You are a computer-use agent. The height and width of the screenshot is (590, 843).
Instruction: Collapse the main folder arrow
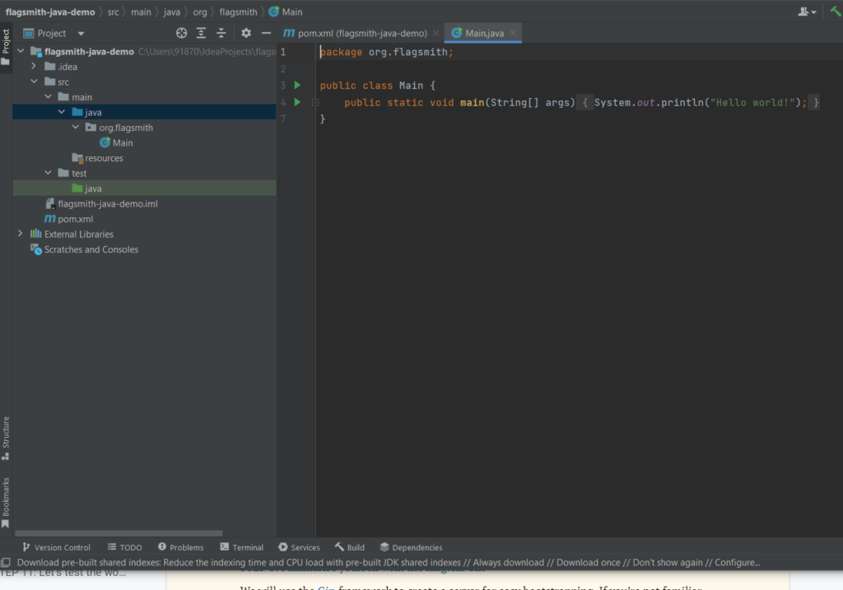coord(48,97)
